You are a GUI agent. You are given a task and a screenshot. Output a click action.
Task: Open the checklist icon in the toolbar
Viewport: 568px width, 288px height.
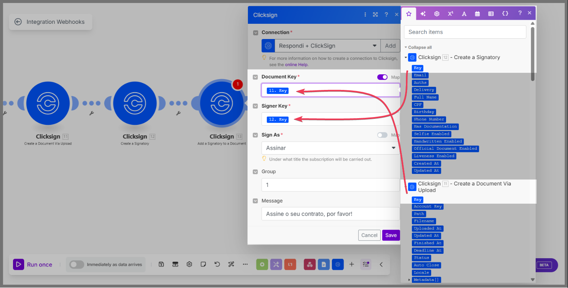point(366,264)
